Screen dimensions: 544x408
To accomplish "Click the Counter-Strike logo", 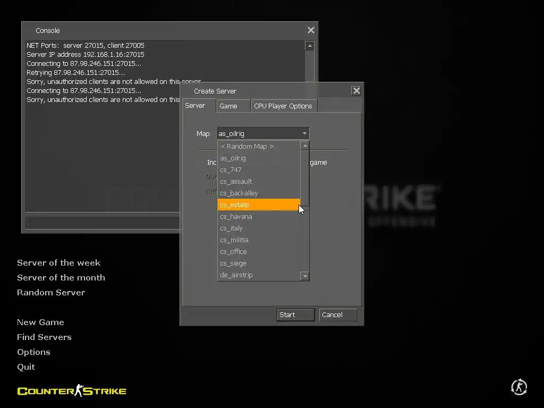I will [x=72, y=390].
